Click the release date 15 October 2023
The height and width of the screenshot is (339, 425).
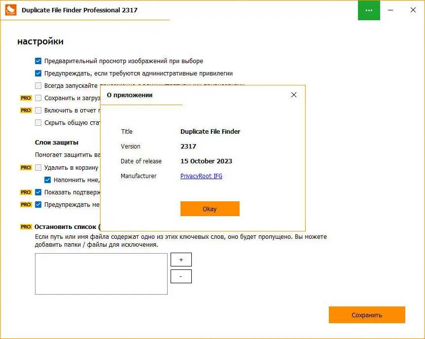point(206,161)
